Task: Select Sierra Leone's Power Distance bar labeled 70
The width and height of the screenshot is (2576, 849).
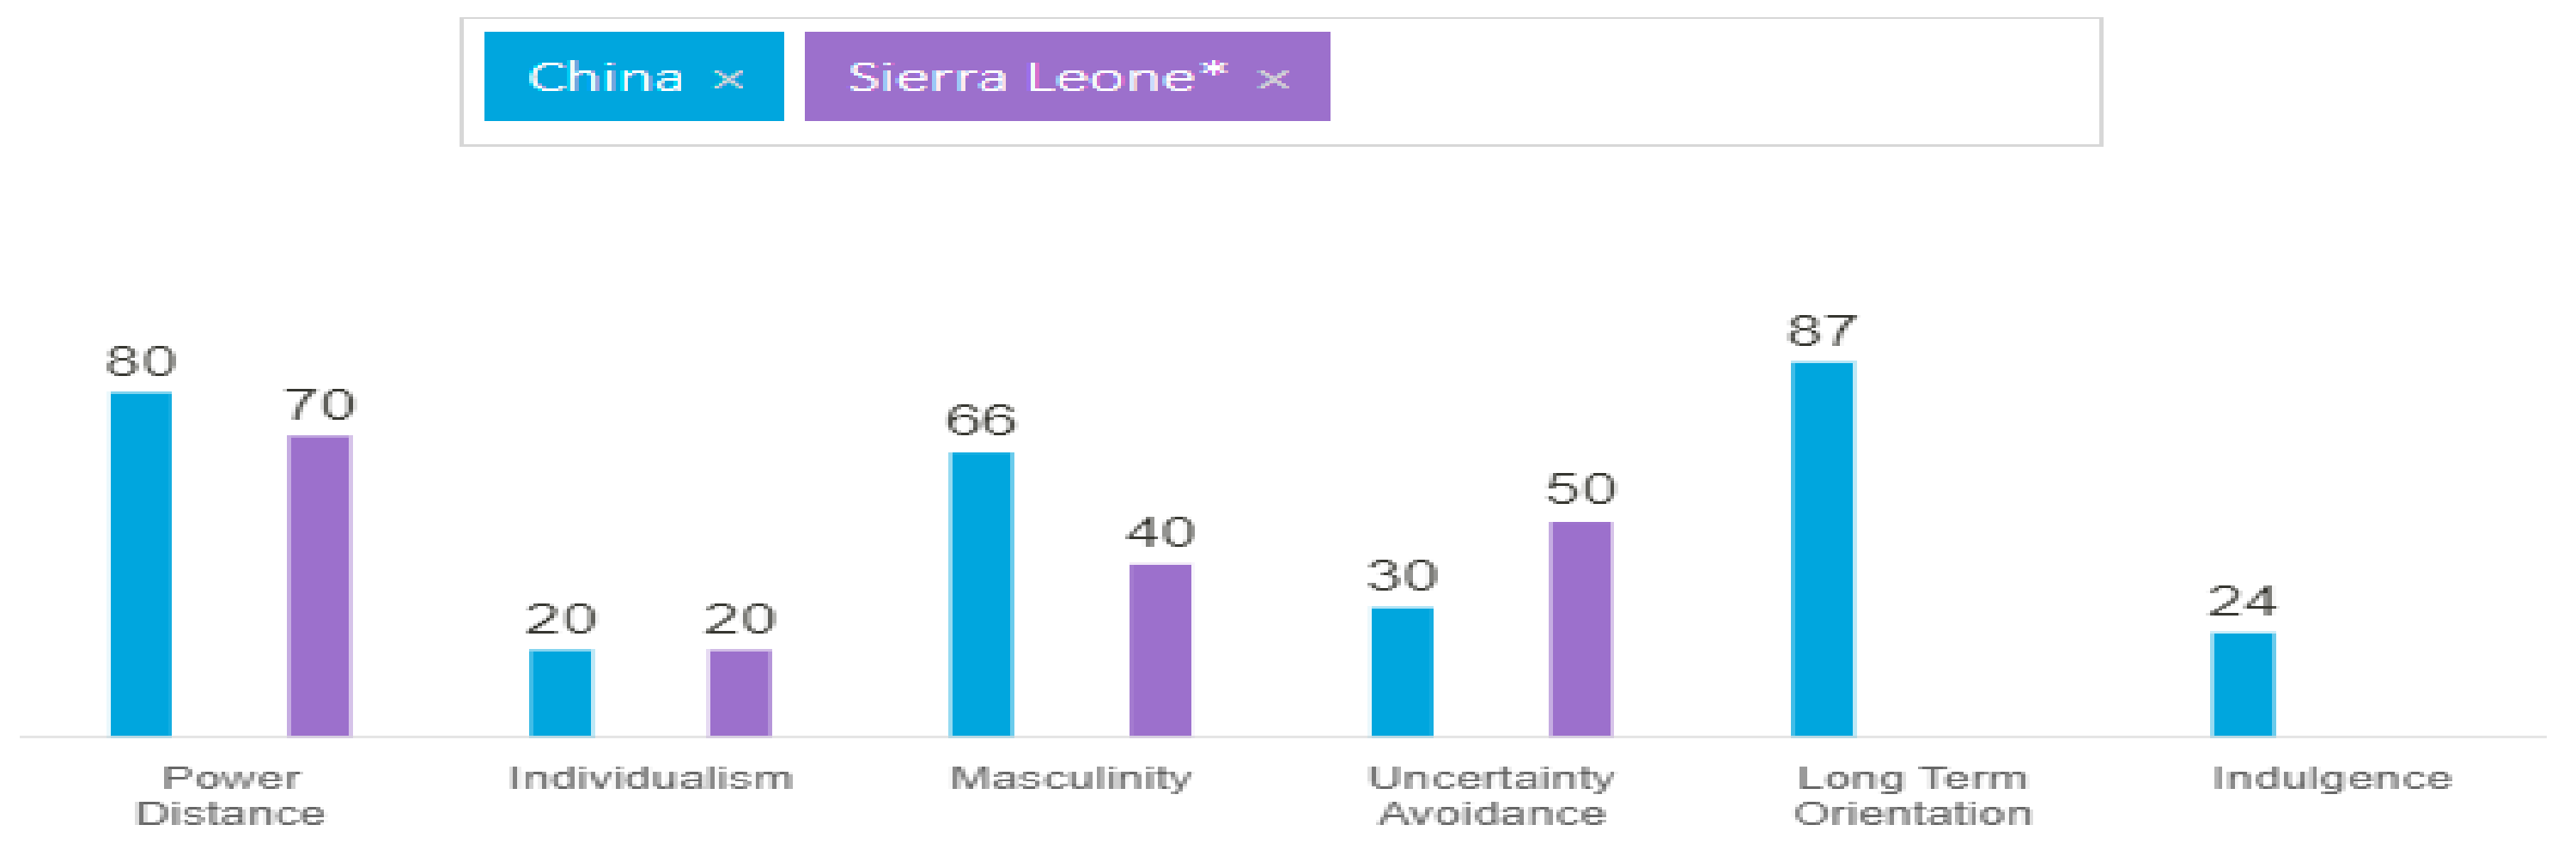Action: [320, 585]
